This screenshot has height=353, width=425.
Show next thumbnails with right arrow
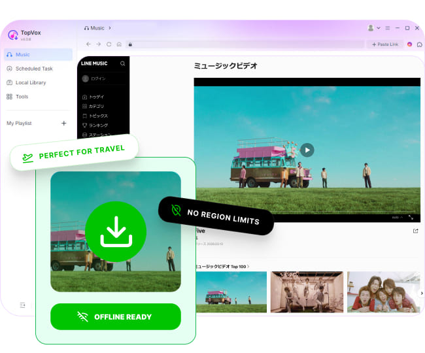point(422,293)
